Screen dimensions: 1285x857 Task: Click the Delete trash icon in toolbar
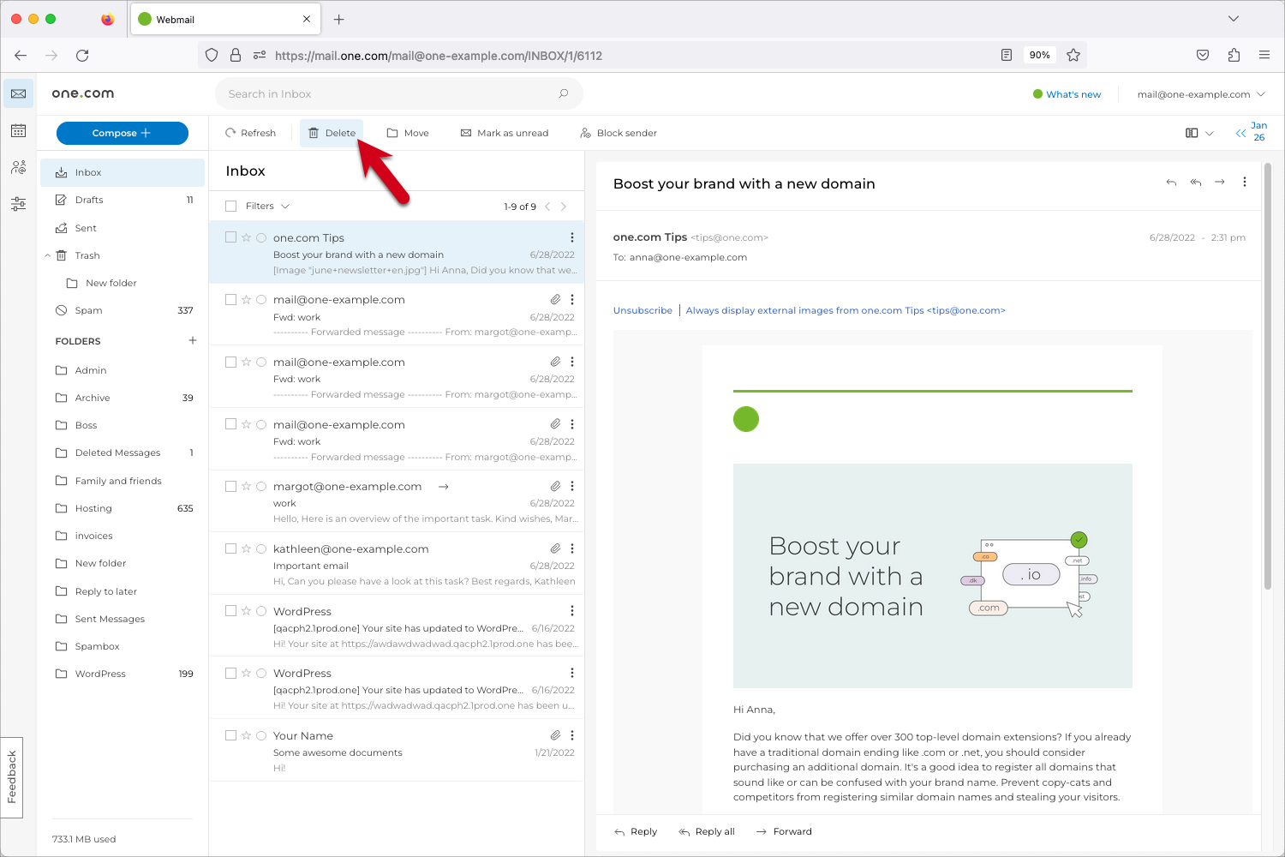tap(314, 133)
